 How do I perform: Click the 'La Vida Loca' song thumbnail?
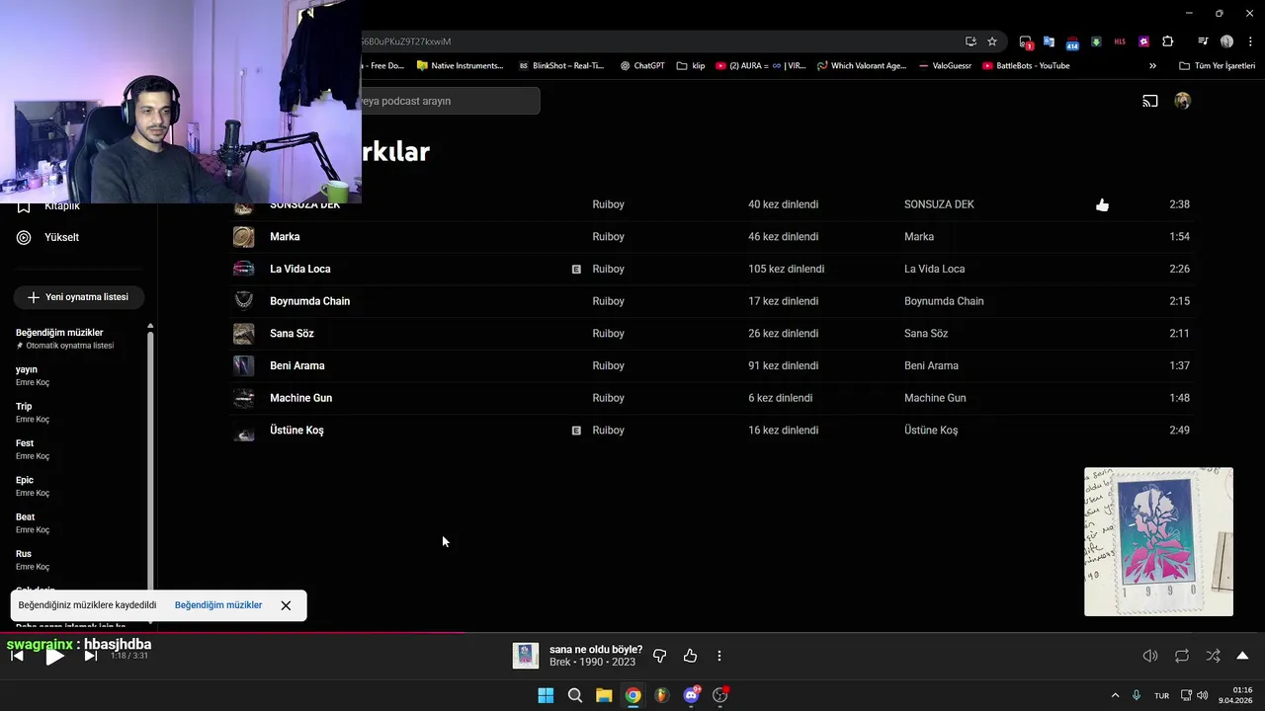[244, 269]
